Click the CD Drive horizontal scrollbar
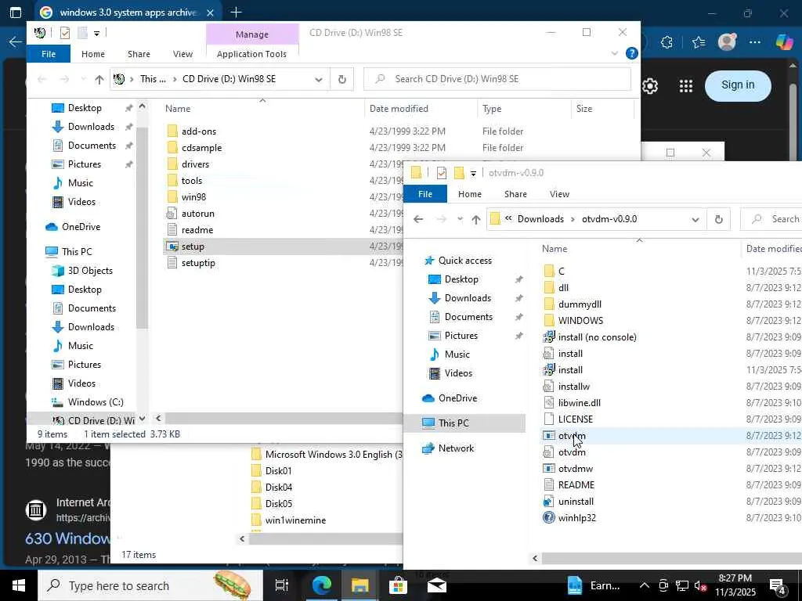 (x=285, y=419)
